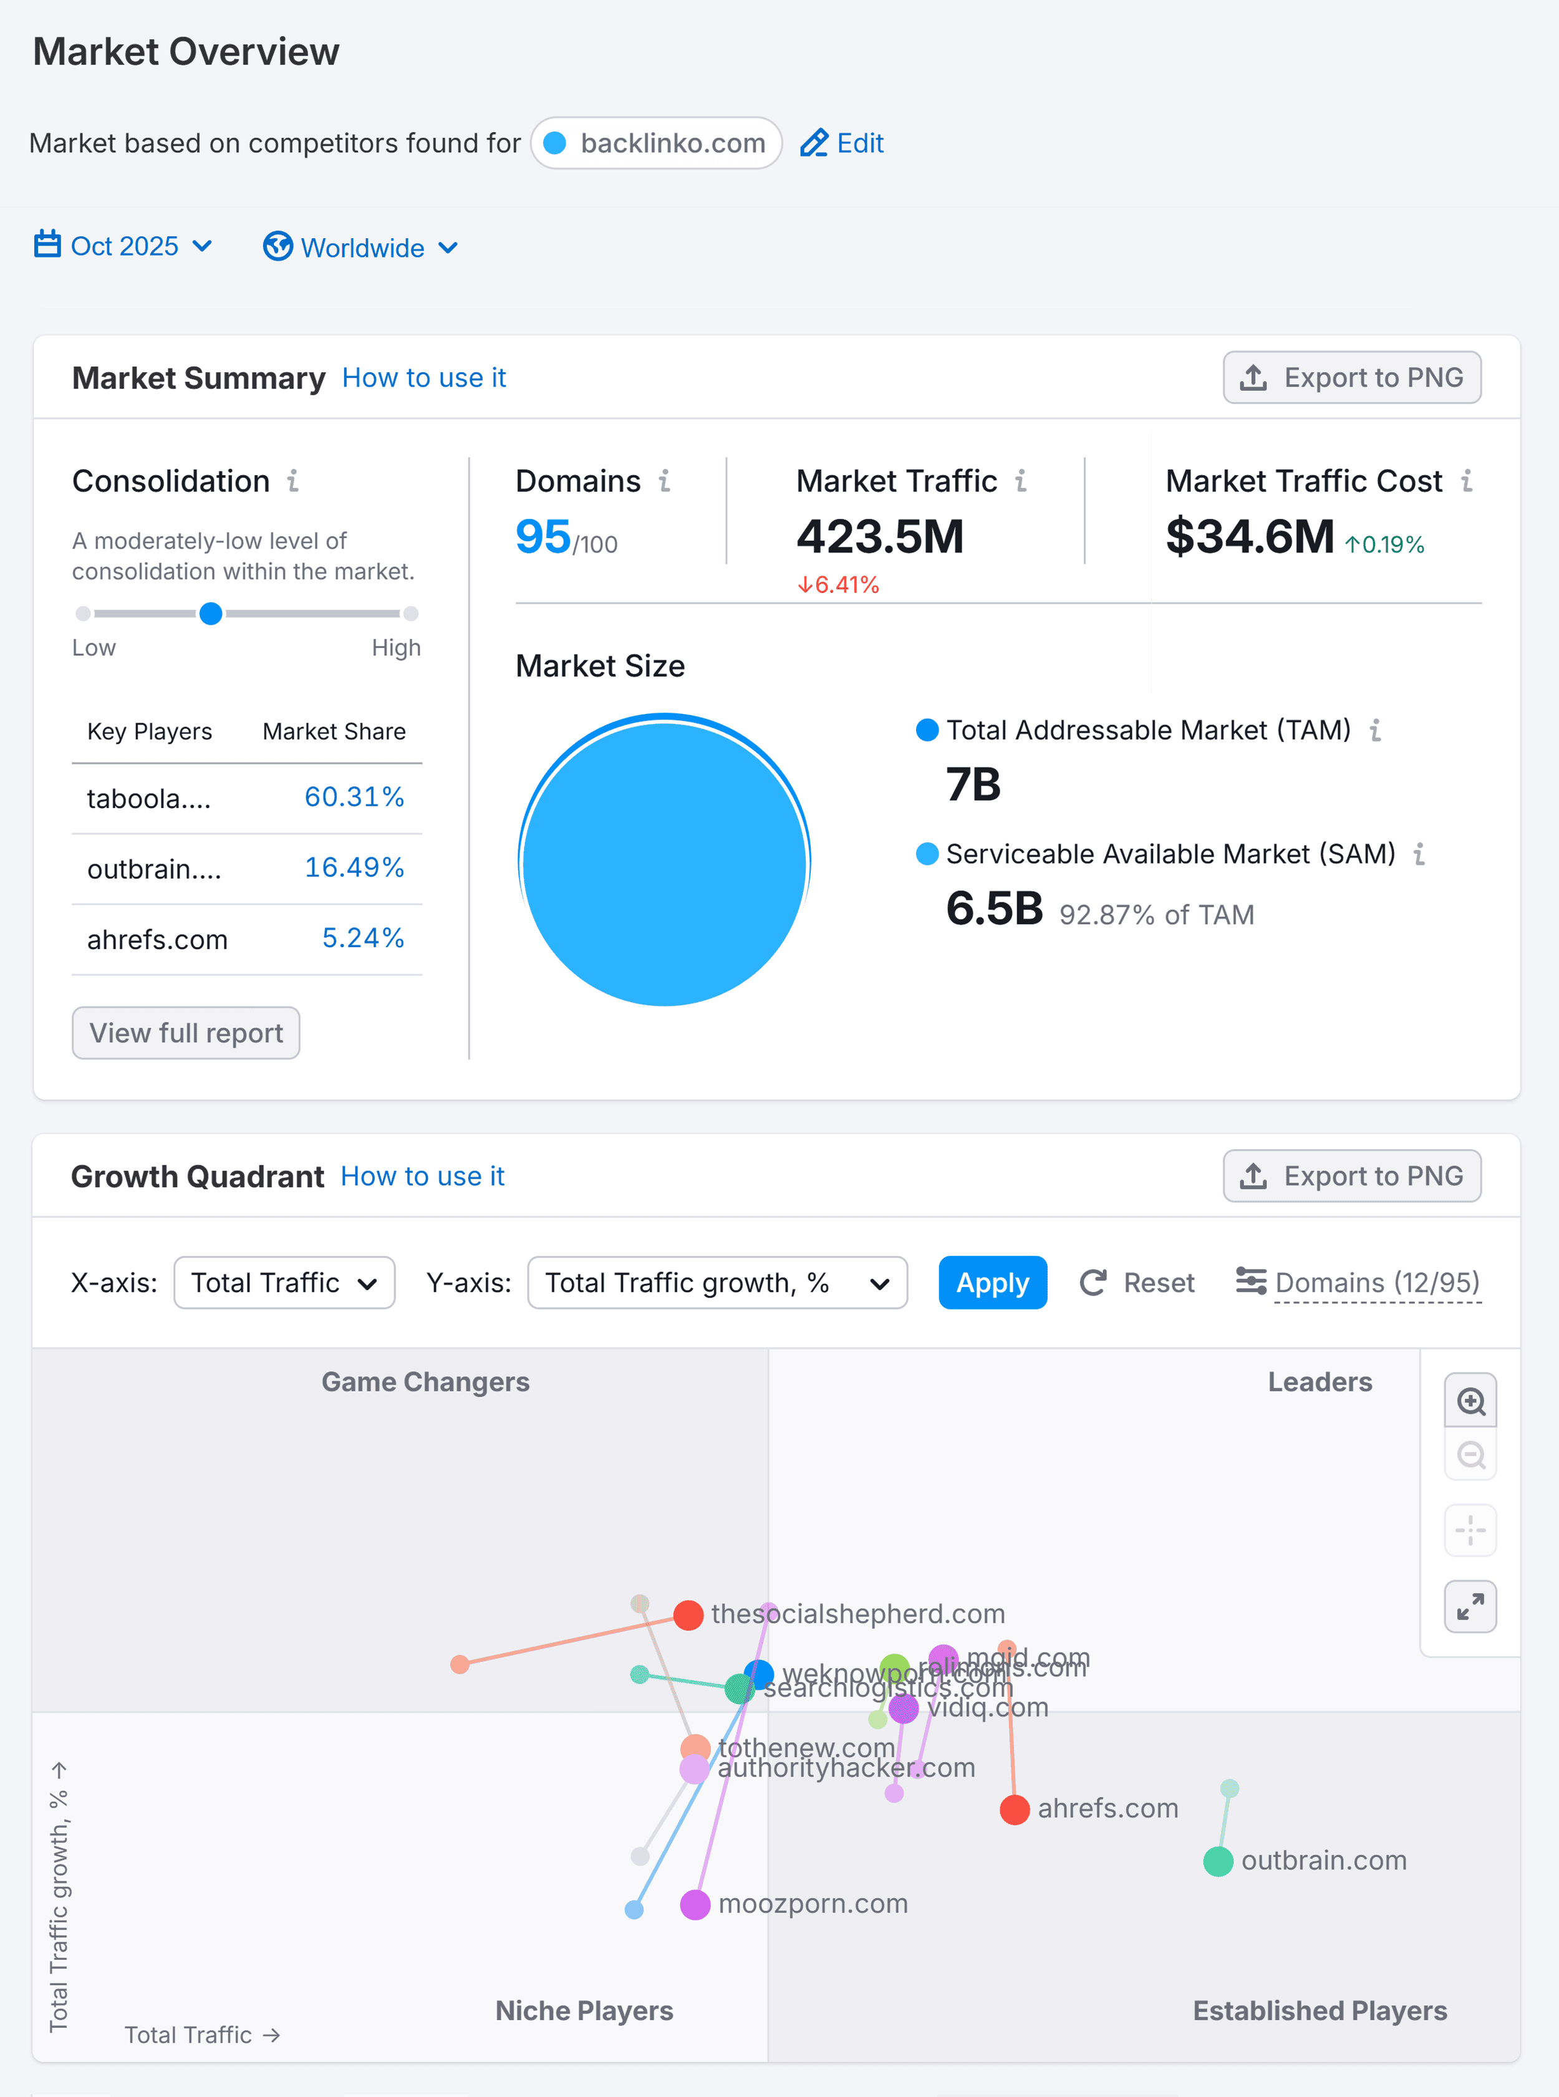This screenshot has width=1559, height=2097.
Task: Select the zoom-in icon on Growth Quadrant
Action: 1470,1402
